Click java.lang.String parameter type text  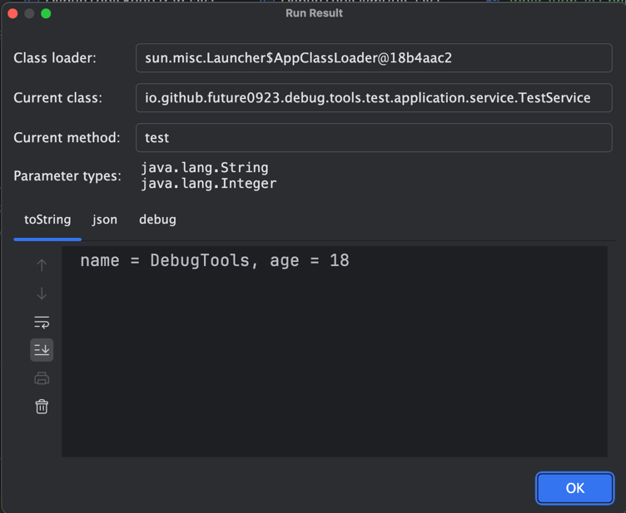pyautogui.click(x=205, y=168)
